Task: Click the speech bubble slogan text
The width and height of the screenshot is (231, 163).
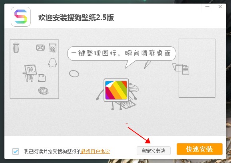Action: point(121,53)
